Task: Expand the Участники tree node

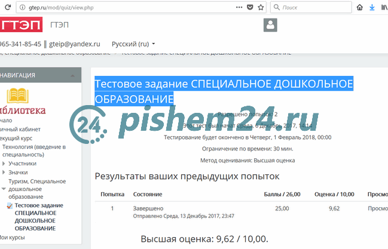Action: 4,163
